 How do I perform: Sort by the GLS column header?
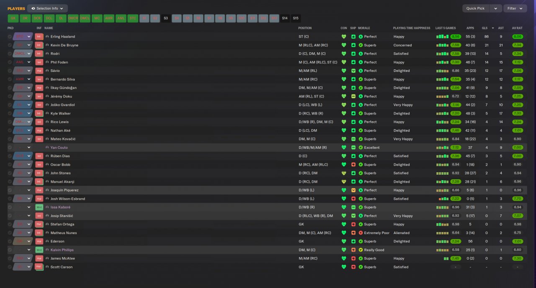click(x=485, y=28)
